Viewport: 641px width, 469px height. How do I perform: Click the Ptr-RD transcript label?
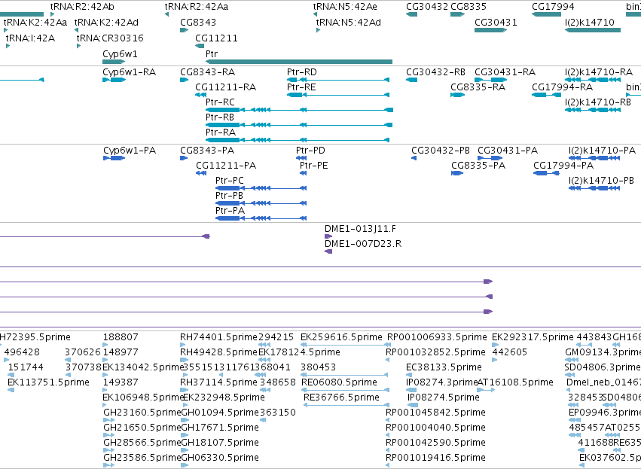coord(302,72)
